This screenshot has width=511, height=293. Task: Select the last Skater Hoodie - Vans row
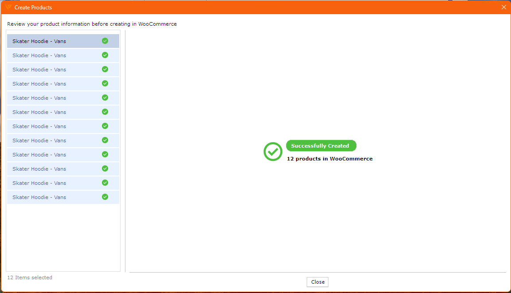63,197
